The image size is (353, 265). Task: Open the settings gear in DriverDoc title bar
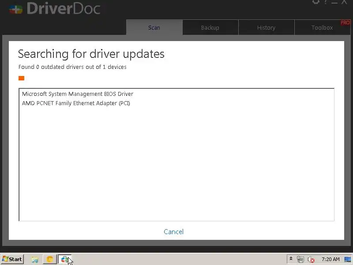pos(316,2)
